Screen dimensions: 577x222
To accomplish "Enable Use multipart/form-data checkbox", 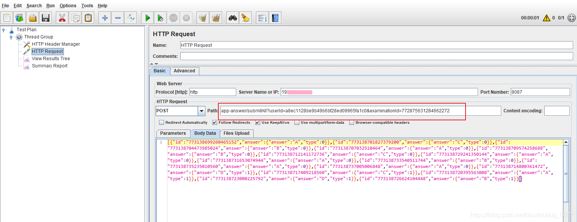I will [297, 123].
